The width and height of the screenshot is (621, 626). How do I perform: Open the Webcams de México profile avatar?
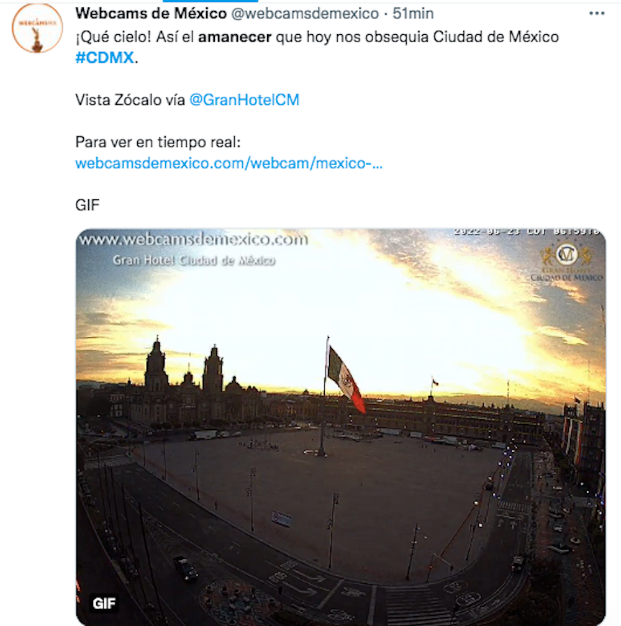coord(37,28)
